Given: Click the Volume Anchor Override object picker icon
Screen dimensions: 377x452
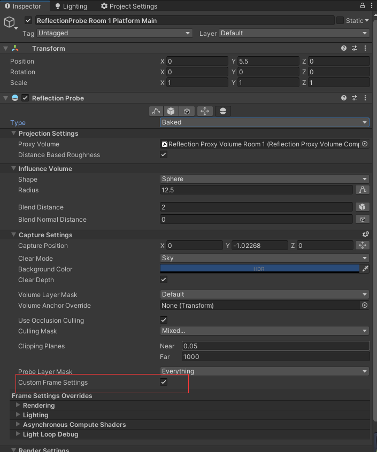Looking at the screenshot, I should (x=364, y=305).
